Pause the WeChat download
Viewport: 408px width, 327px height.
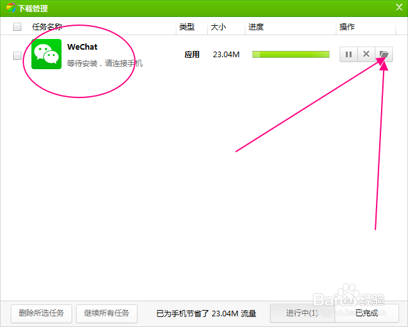pyautogui.click(x=348, y=54)
